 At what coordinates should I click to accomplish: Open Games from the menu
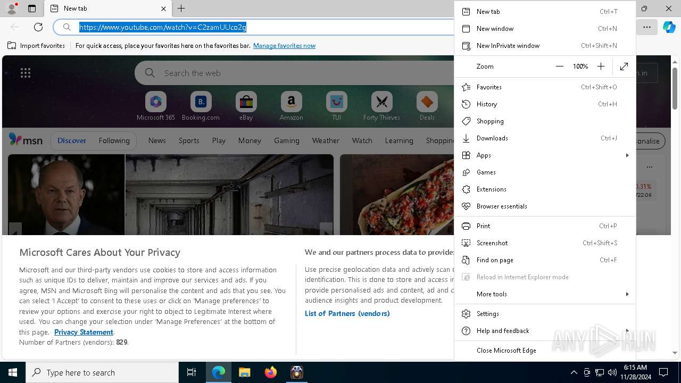545,172
